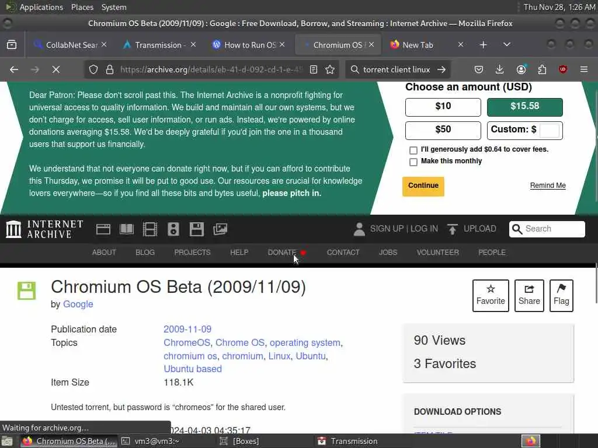Screen dimensions: 598x448
Task: Open the System menu
Action: point(114,7)
